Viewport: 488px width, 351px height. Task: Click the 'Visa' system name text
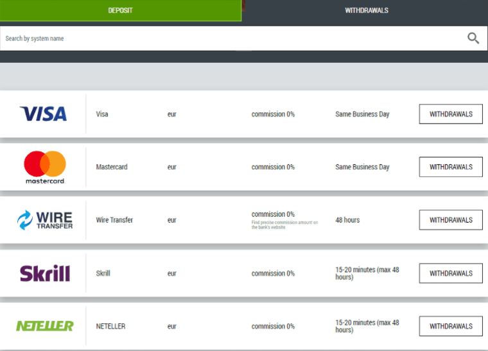[x=102, y=114]
